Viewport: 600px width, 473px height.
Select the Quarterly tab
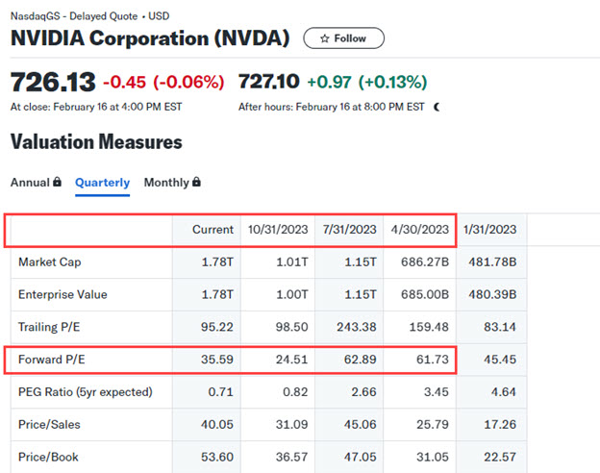tap(102, 183)
